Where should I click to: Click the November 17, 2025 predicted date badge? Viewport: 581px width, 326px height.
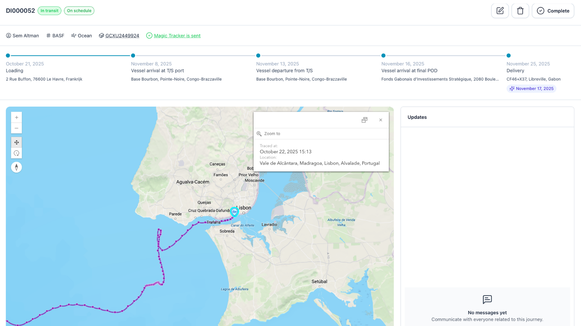point(531,88)
